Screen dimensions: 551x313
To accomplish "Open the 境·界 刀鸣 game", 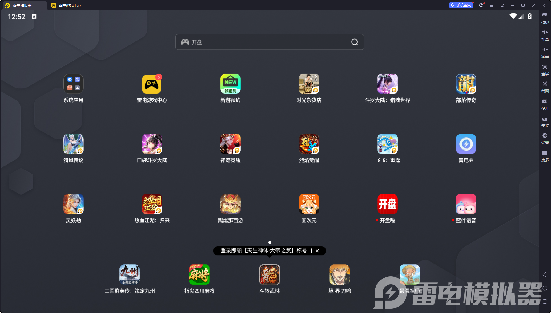I will [339, 275].
